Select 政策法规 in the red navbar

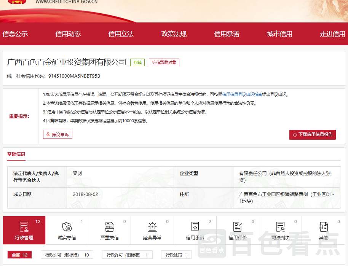click(174, 34)
